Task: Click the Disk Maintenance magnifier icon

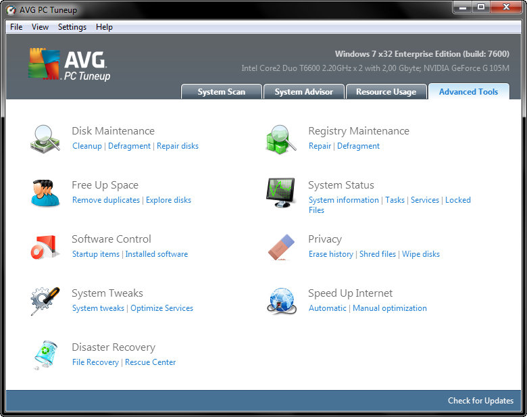Action: point(45,139)
